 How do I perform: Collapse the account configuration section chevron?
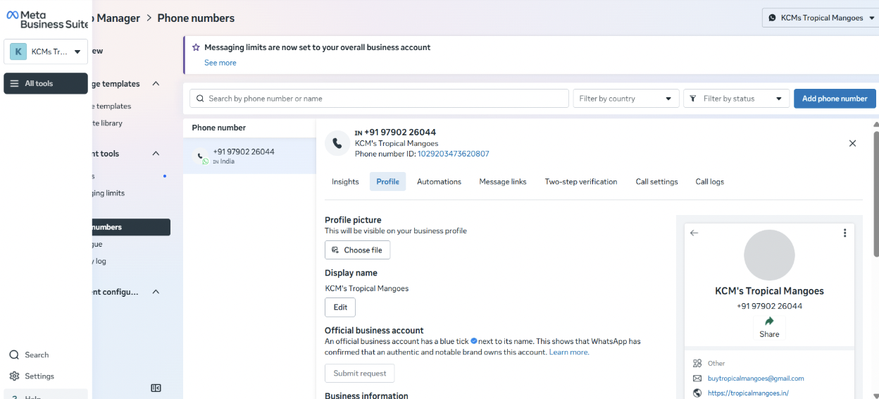click(x=156, y=291)
